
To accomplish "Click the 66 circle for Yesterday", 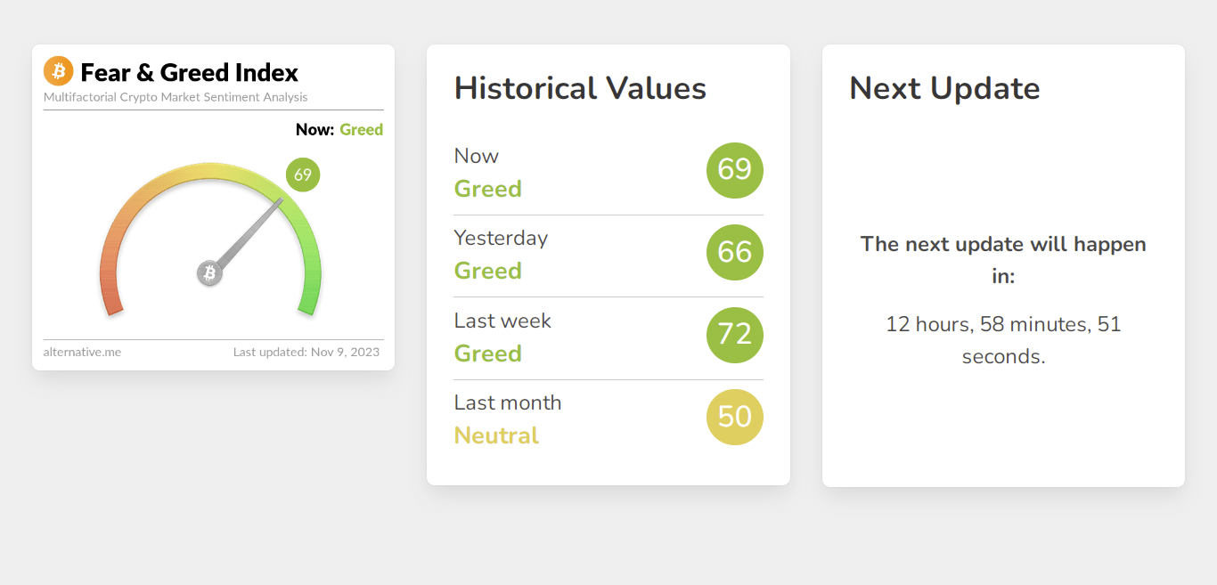I will [x=735, y=252].
